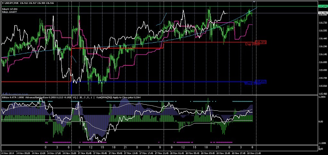Select the USDJPY,M15 chart title text
The height and width of the screenshot is (155, 328).
coord(12,3)
